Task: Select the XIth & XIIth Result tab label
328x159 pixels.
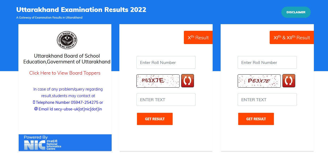Action: pyautogui.click(x=292, y=37)
